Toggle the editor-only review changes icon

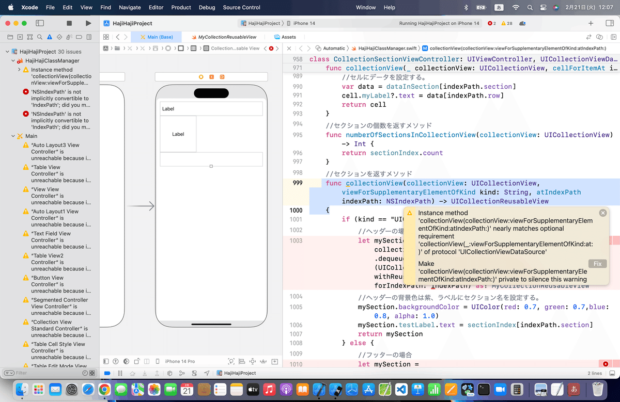coord(589,37)
